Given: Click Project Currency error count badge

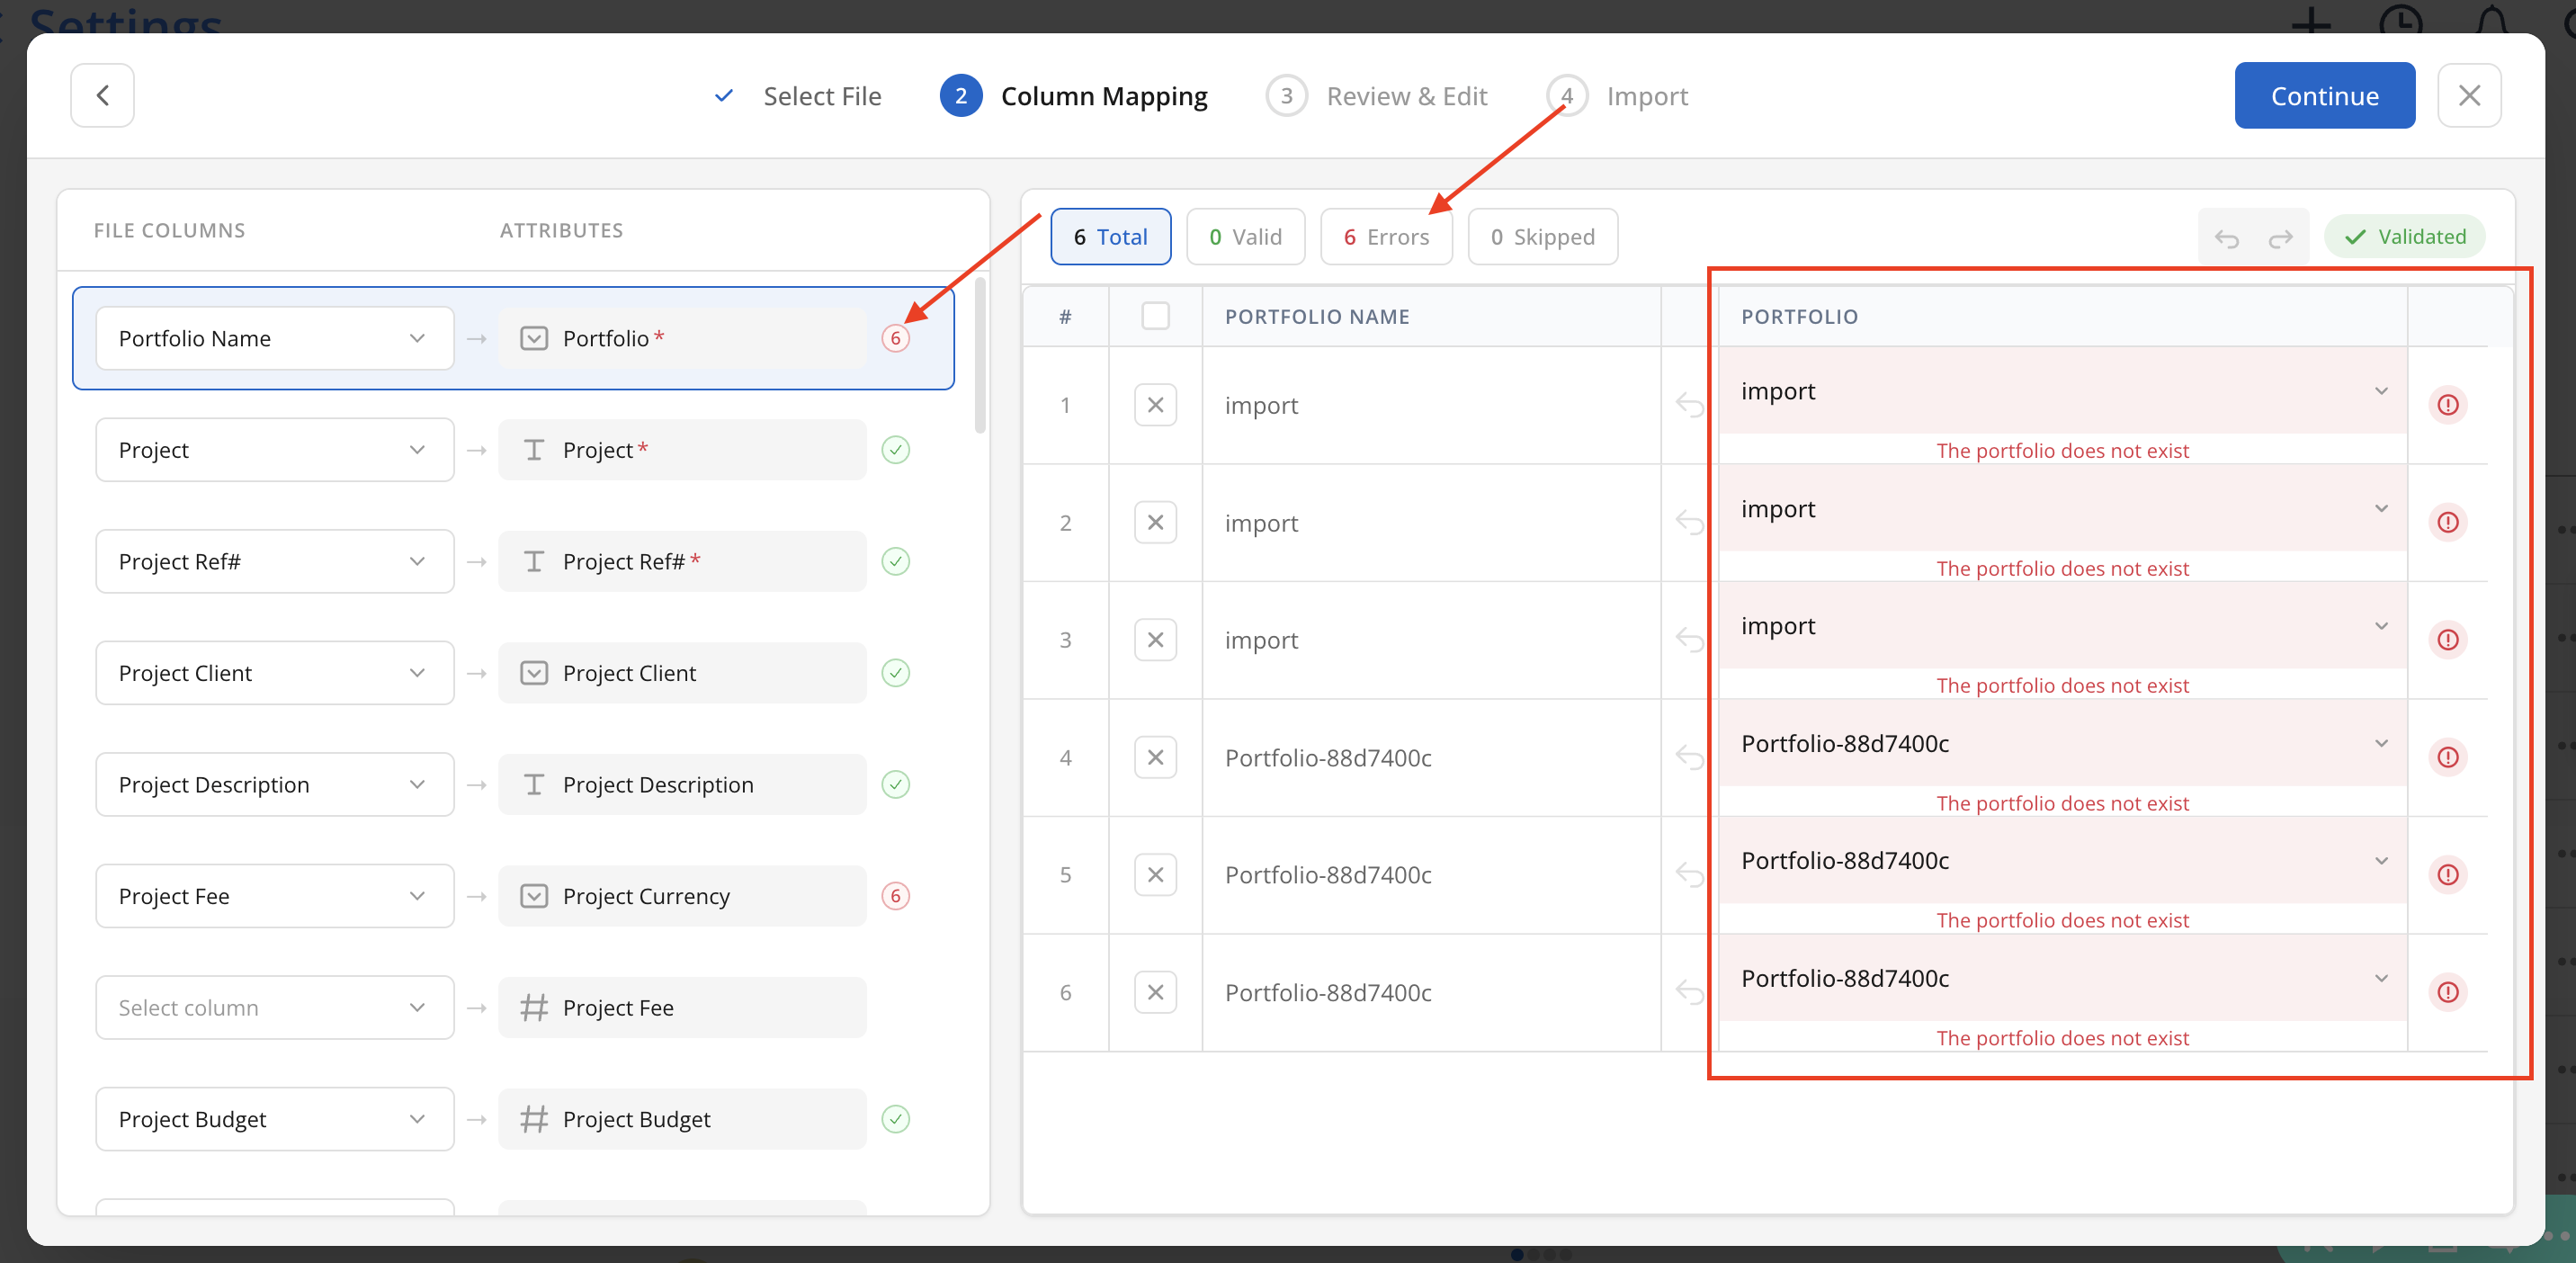Looking at the screenshot, I should pyautogui.click(x=895, y=896).
